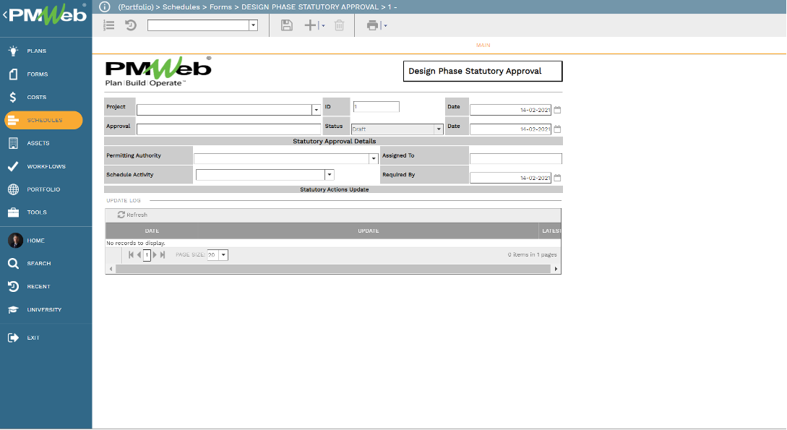Open calendar for Required By date

click(557, 178)
